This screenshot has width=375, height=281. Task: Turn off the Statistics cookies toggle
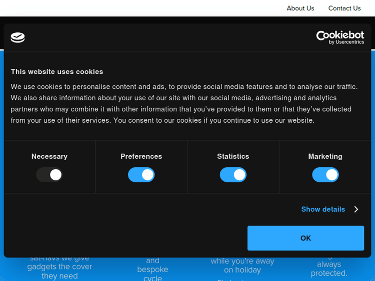click(233, 175)
